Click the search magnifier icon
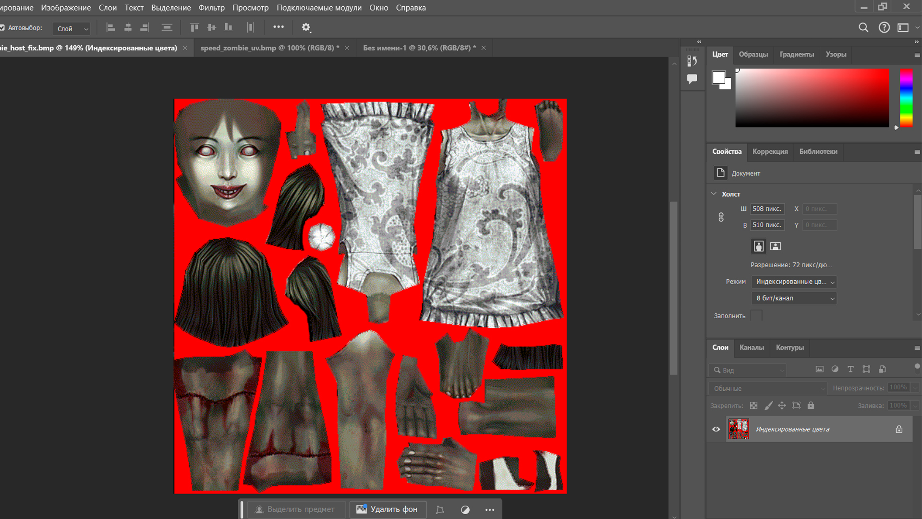Screen dimensions: 922x519 (863, 27)
